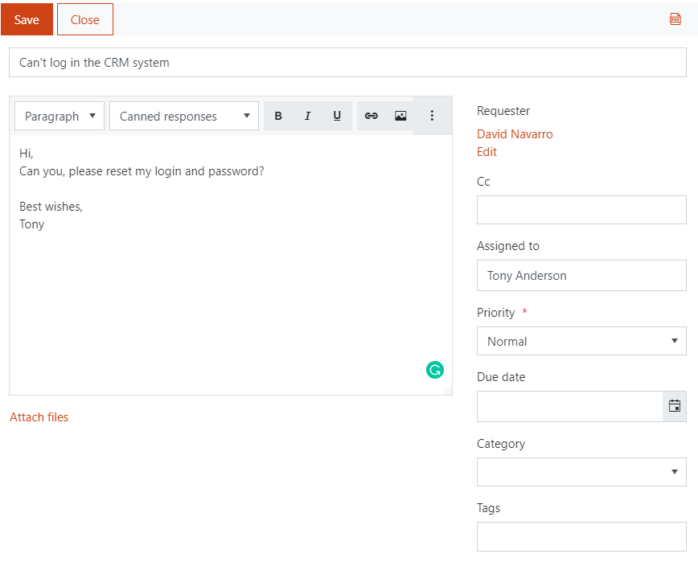Insert a hyperlink via link icon
This screenshot has height=562, width=698.
(x=372, y=116)
